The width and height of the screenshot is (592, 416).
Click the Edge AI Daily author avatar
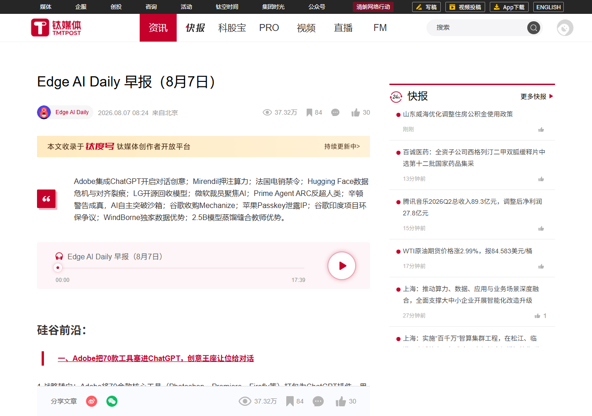coord(44,112)
